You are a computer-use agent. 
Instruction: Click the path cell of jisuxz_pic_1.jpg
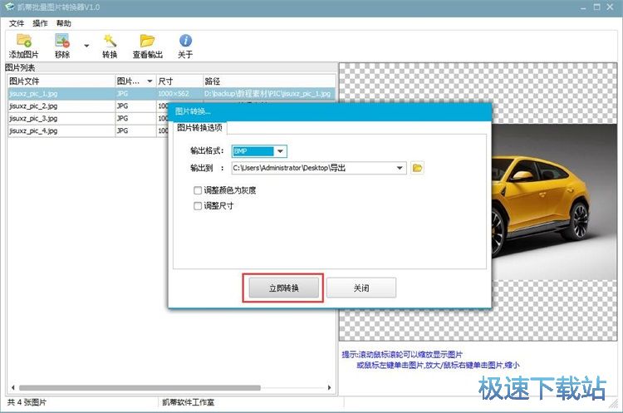coord(269,94)
